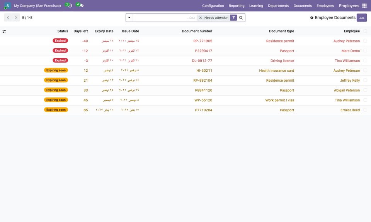Viewport: 371px width, 222px height.
Task: Open the chat messages icon with badge 4
Action: pyautogui.click(x=80, y=5)
